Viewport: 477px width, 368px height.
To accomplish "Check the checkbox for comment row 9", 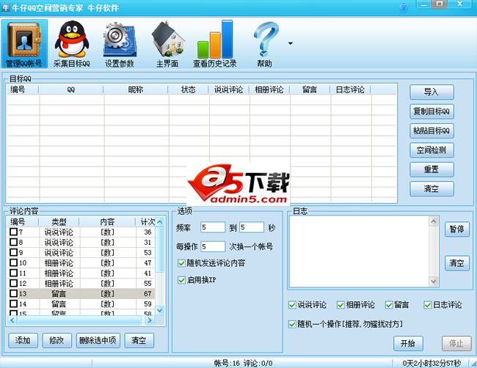I will 13,252.
